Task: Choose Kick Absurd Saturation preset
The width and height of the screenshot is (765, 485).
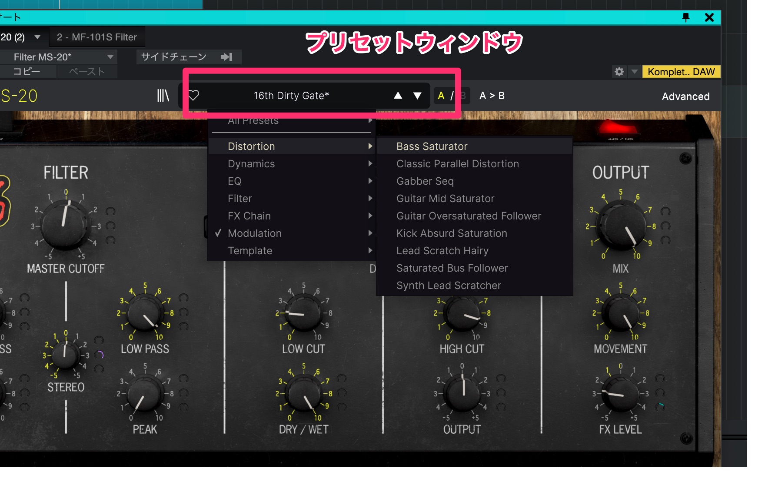Action: (x=452, y=233)
